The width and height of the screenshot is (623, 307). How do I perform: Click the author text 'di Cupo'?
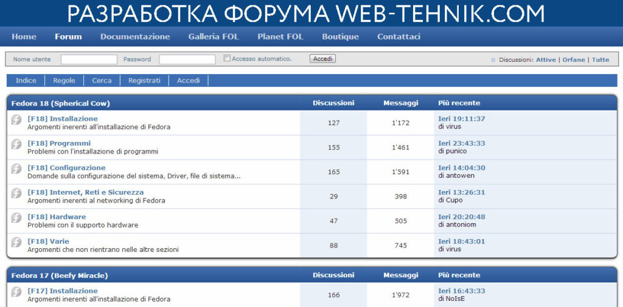450,200
